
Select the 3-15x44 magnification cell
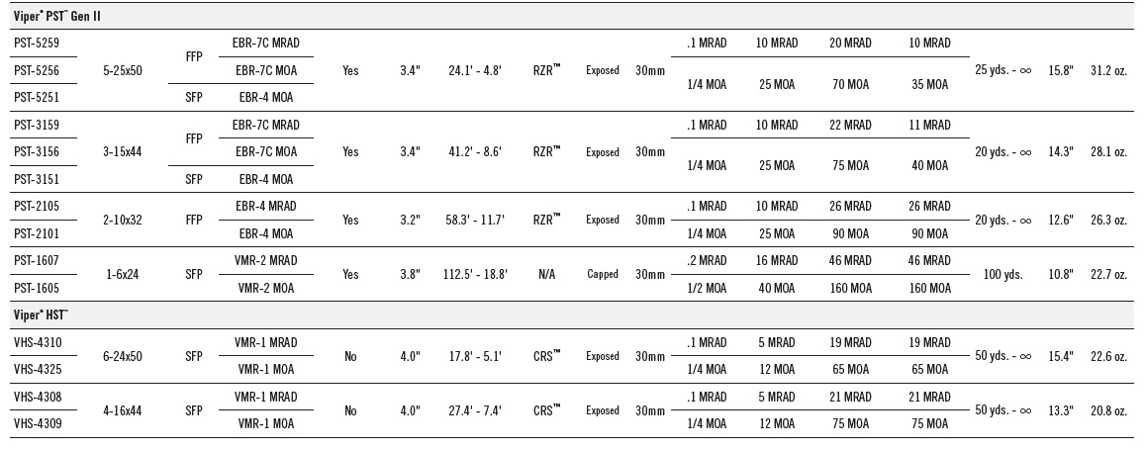click(x=123, y=152)
